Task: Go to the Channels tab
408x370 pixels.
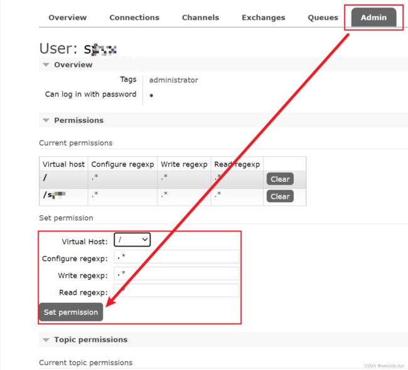Action: coord(200,18)
